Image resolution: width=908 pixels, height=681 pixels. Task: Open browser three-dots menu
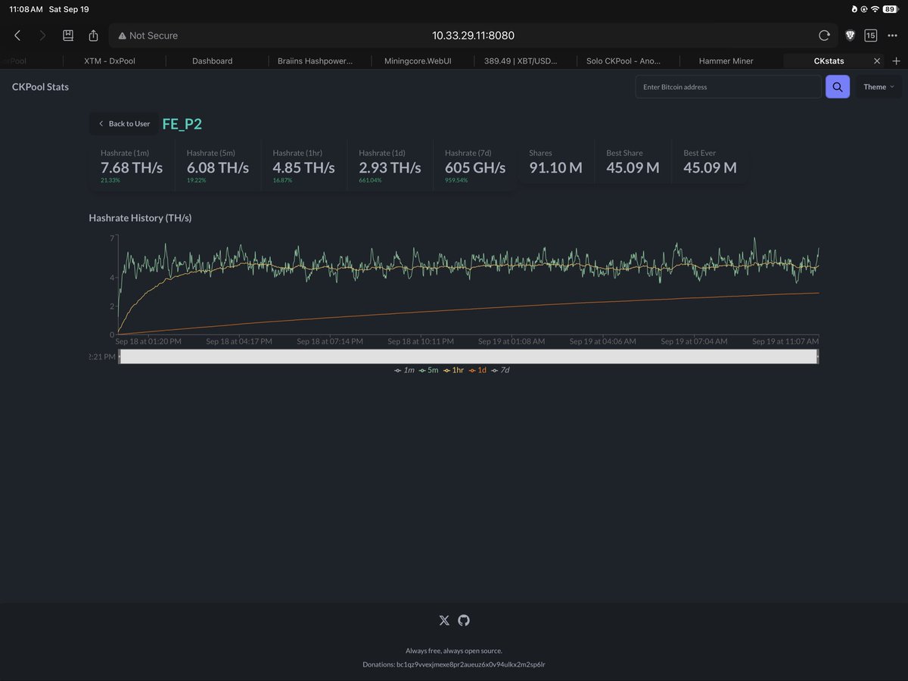[x=893, y=36]
